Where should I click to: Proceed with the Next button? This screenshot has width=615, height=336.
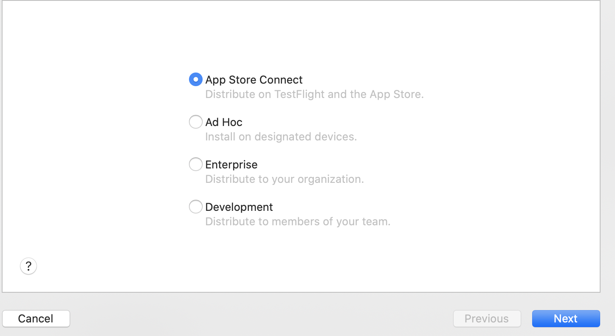pos(566,319)
